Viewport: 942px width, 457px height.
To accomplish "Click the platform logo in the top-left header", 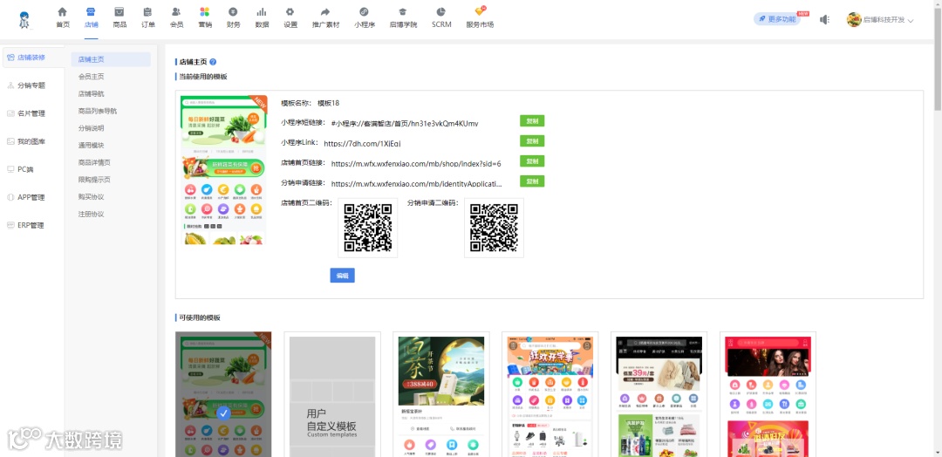I will tap(24, 20).
